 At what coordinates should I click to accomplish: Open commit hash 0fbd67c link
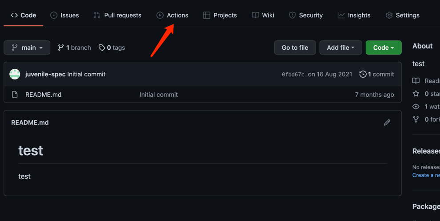[x=293, y=75]
